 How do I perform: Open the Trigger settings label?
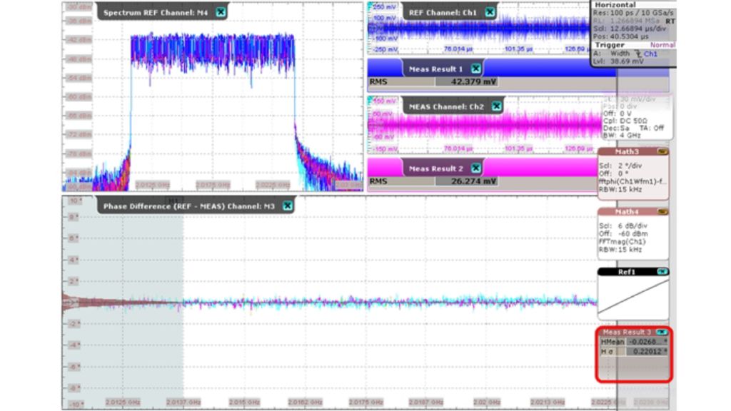point(610,44)
